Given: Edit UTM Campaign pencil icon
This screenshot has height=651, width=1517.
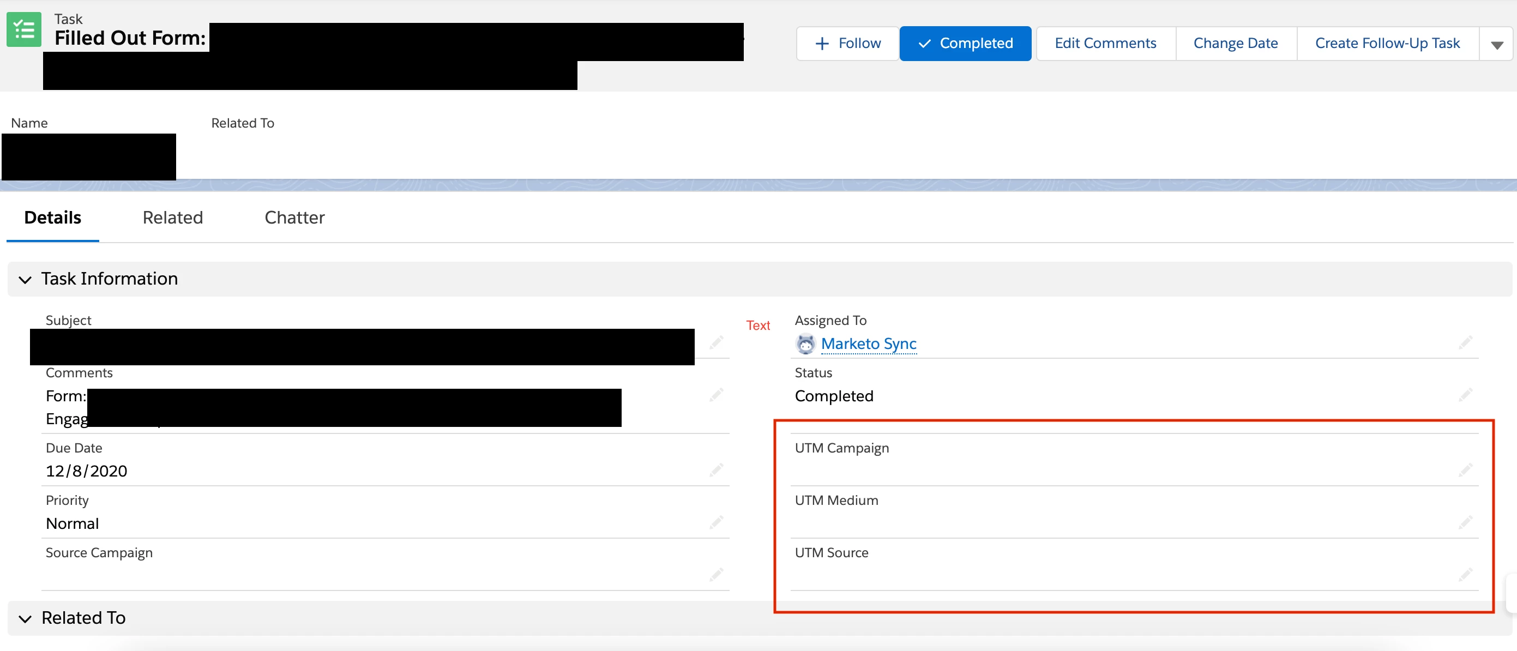Looking at the screenshot, I should [x=1465, y=469].
